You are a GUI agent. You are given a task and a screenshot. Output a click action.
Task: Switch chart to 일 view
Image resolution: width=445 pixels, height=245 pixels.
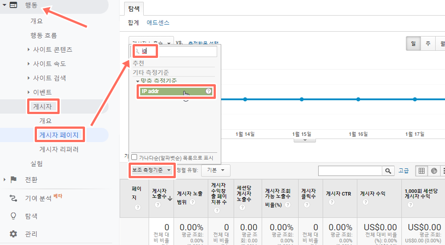point(413,44)
